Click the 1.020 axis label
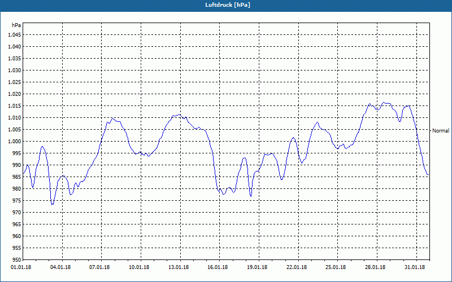This screenshot has height=282, width=452. click(x=15, y=94)
